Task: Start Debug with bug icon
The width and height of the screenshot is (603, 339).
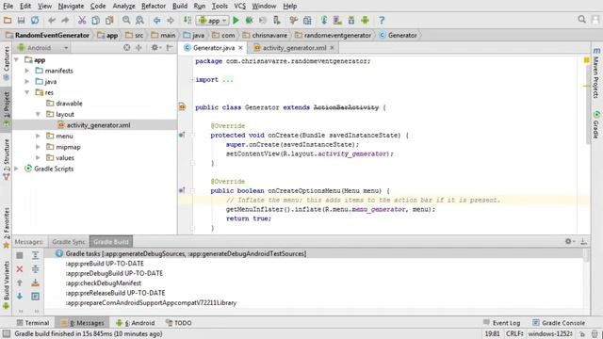Action: 249,21
